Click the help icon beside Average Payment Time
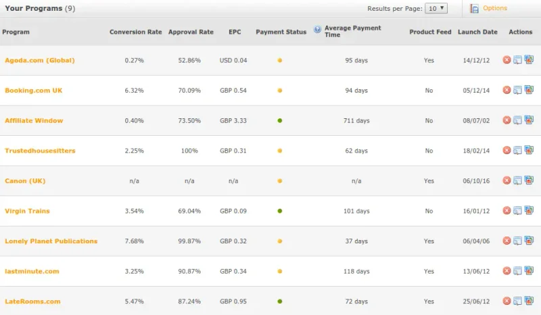This screenshot has height=315, width=541. [x=317, y=29]
